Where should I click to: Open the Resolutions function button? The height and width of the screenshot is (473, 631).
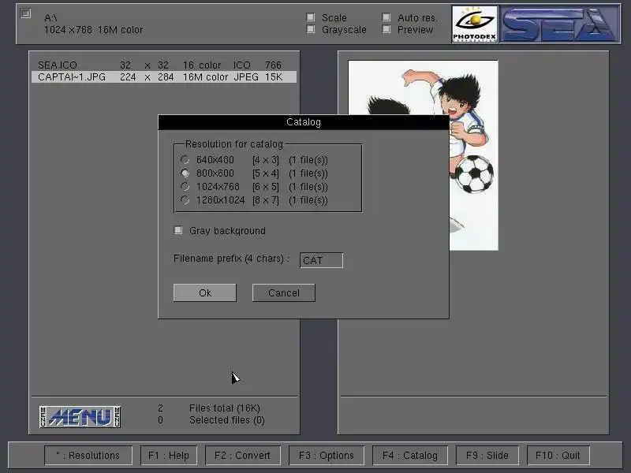coord(88,456)
